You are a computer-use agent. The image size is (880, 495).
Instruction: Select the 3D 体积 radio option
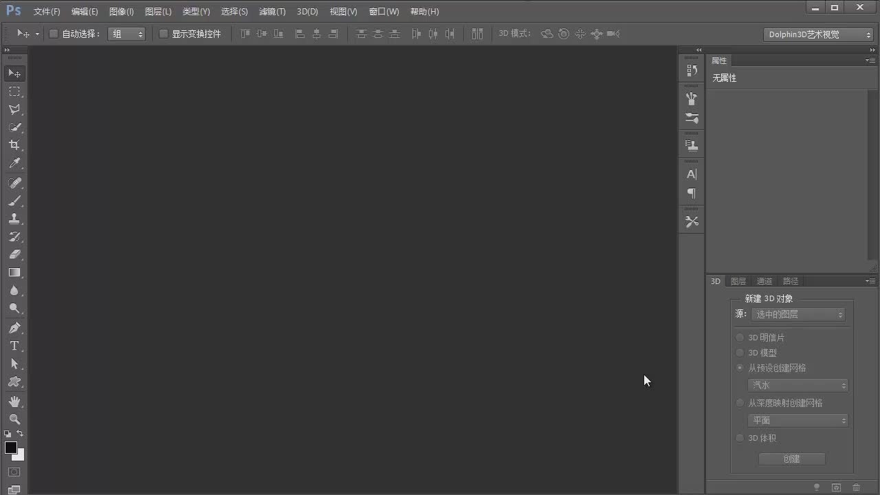coord(740,438)
